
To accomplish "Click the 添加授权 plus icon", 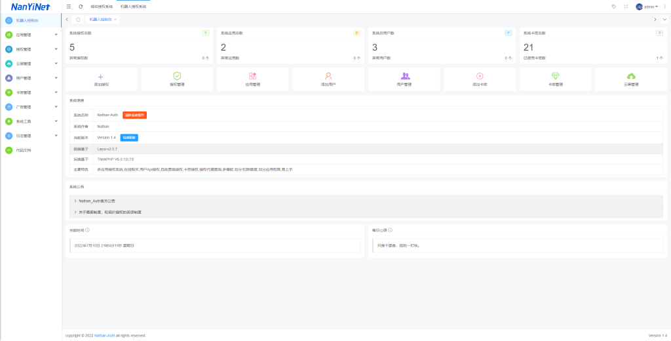I will click(100, 76).
